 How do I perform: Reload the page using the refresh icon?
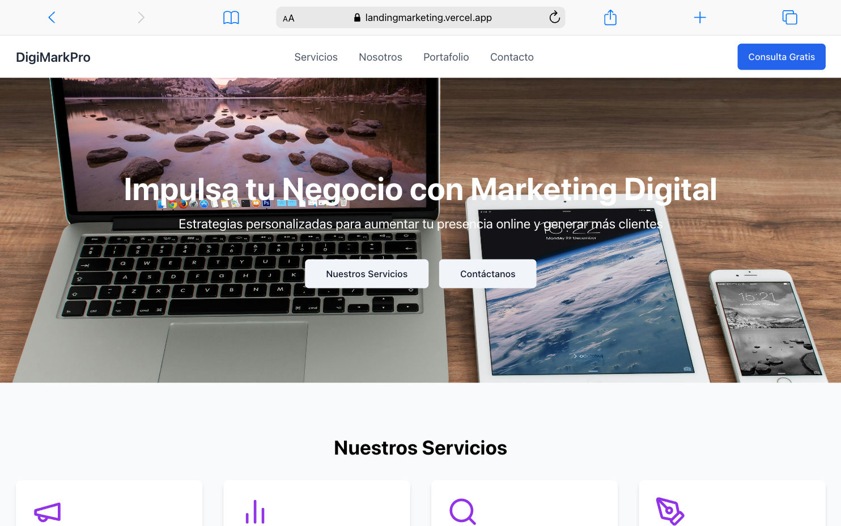tap(554, 17)
